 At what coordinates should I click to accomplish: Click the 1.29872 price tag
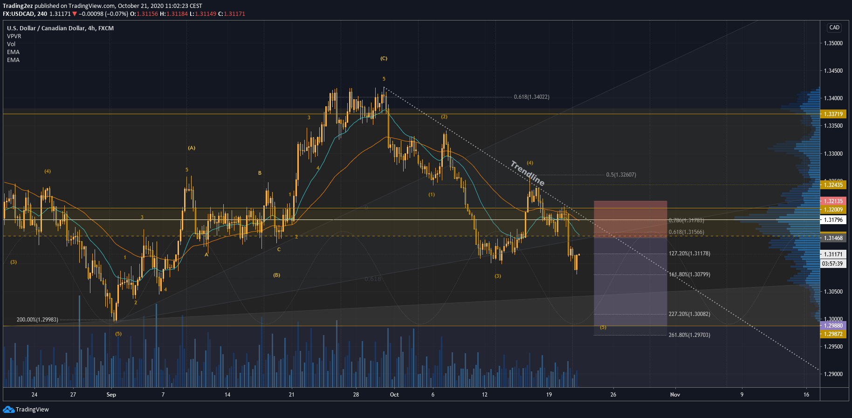click(833, 334)
